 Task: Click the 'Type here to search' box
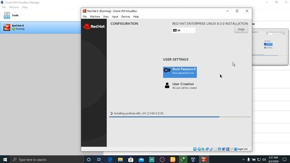tap(47, 159)
